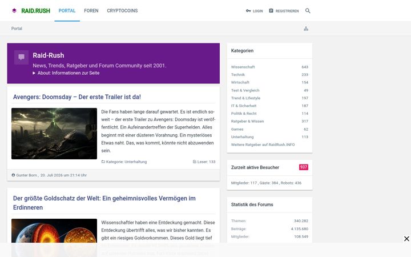This screenshot has height=257, width=411.
Task: Click Mitglieder: 117 in visitor stats
Action: coord(244,183)
